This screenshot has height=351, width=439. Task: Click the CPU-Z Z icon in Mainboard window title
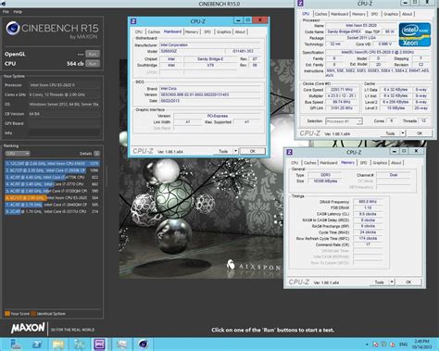(133, 21)
